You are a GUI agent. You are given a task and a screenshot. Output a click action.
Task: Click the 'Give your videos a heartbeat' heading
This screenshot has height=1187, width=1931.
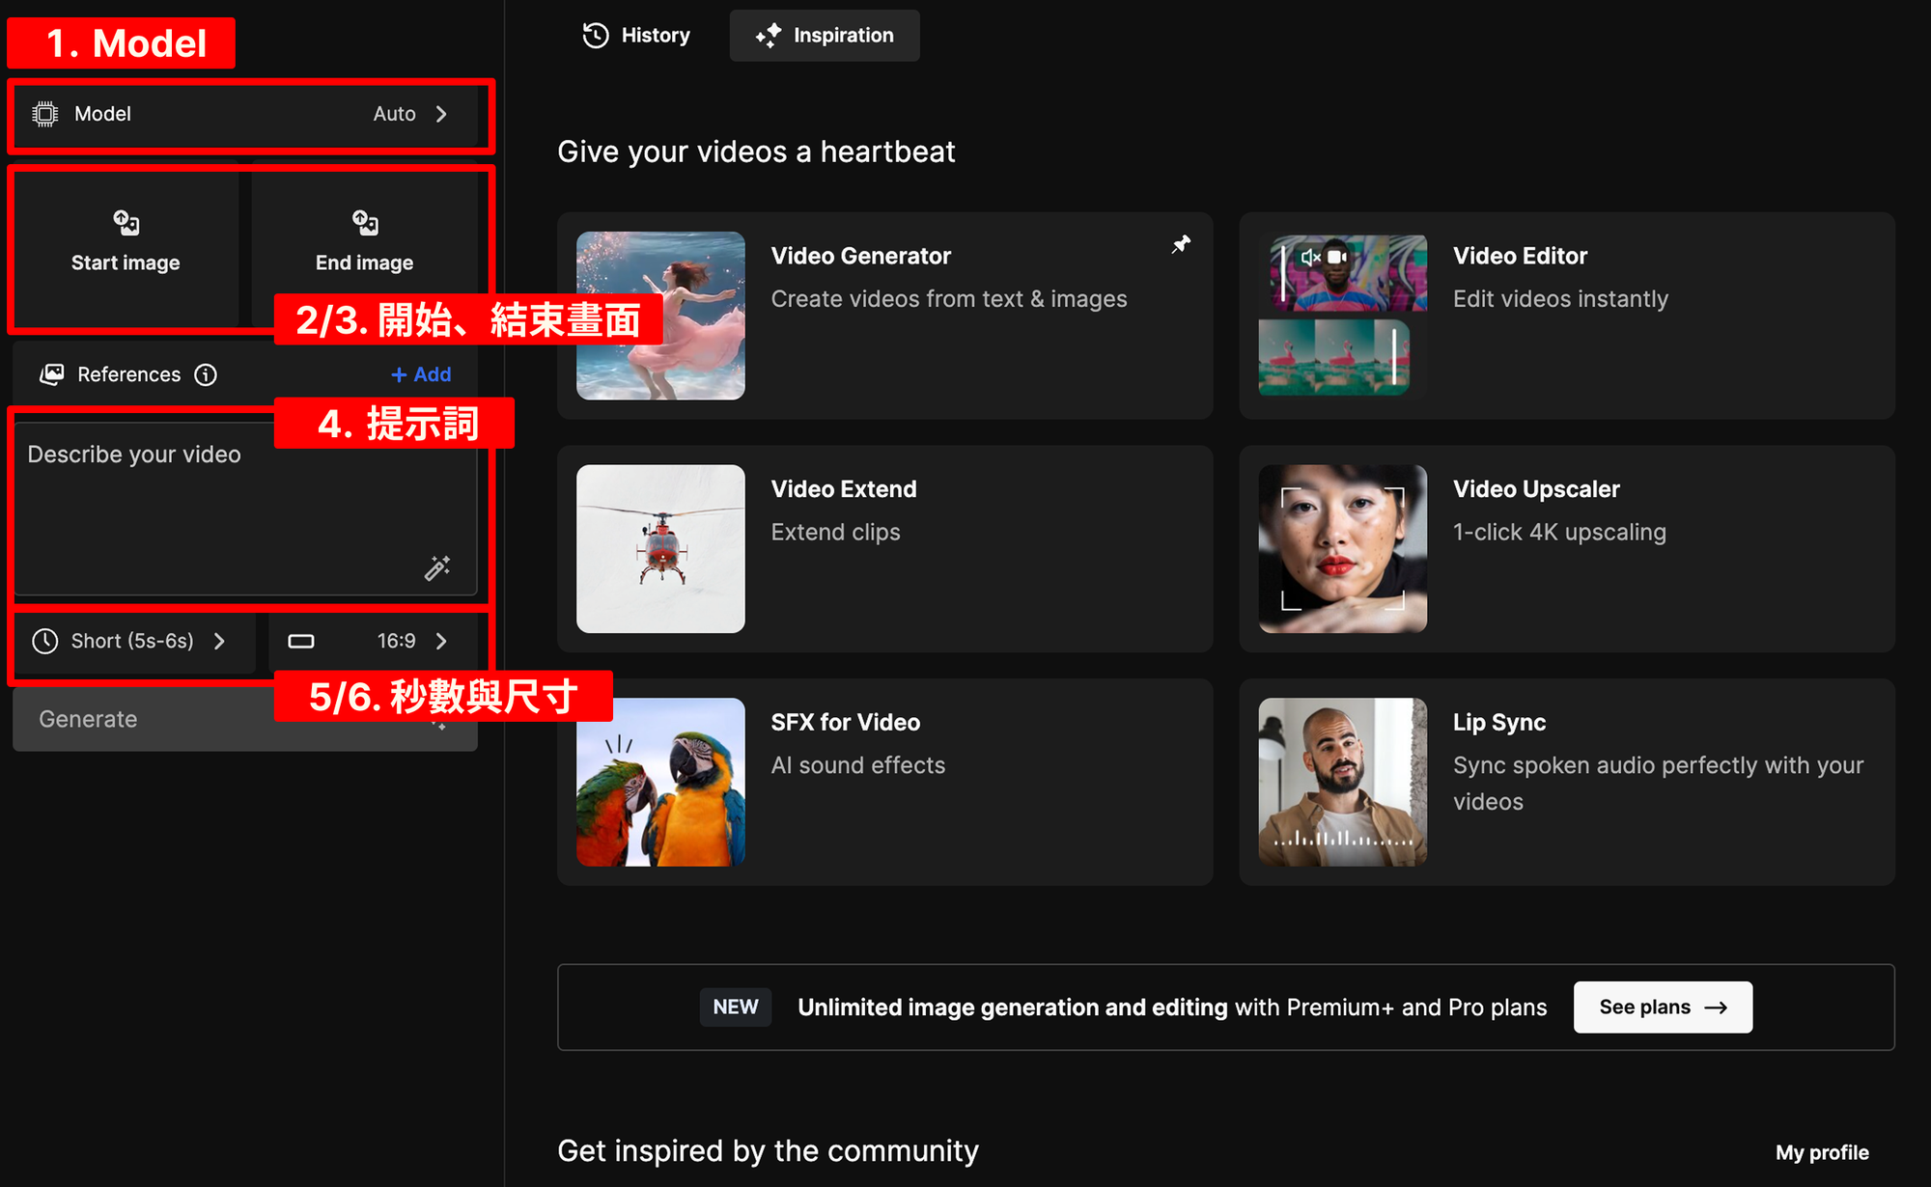pyautogui.click(x=756, y=152)
